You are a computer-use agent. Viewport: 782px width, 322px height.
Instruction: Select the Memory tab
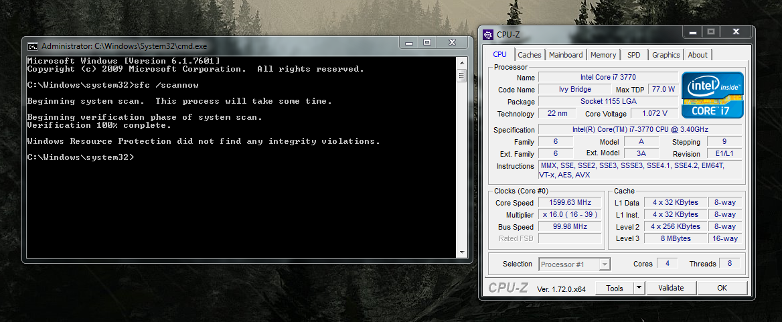[603, 55]
